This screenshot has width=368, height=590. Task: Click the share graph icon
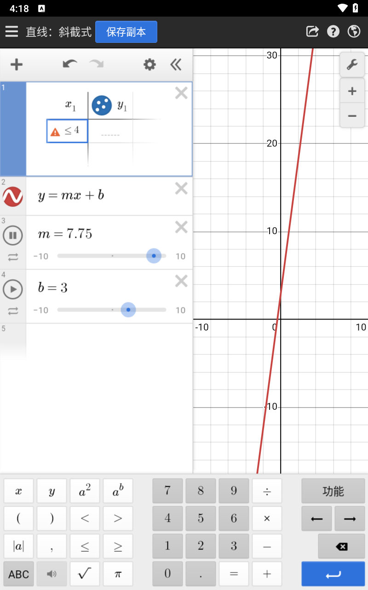click(312, 31)
